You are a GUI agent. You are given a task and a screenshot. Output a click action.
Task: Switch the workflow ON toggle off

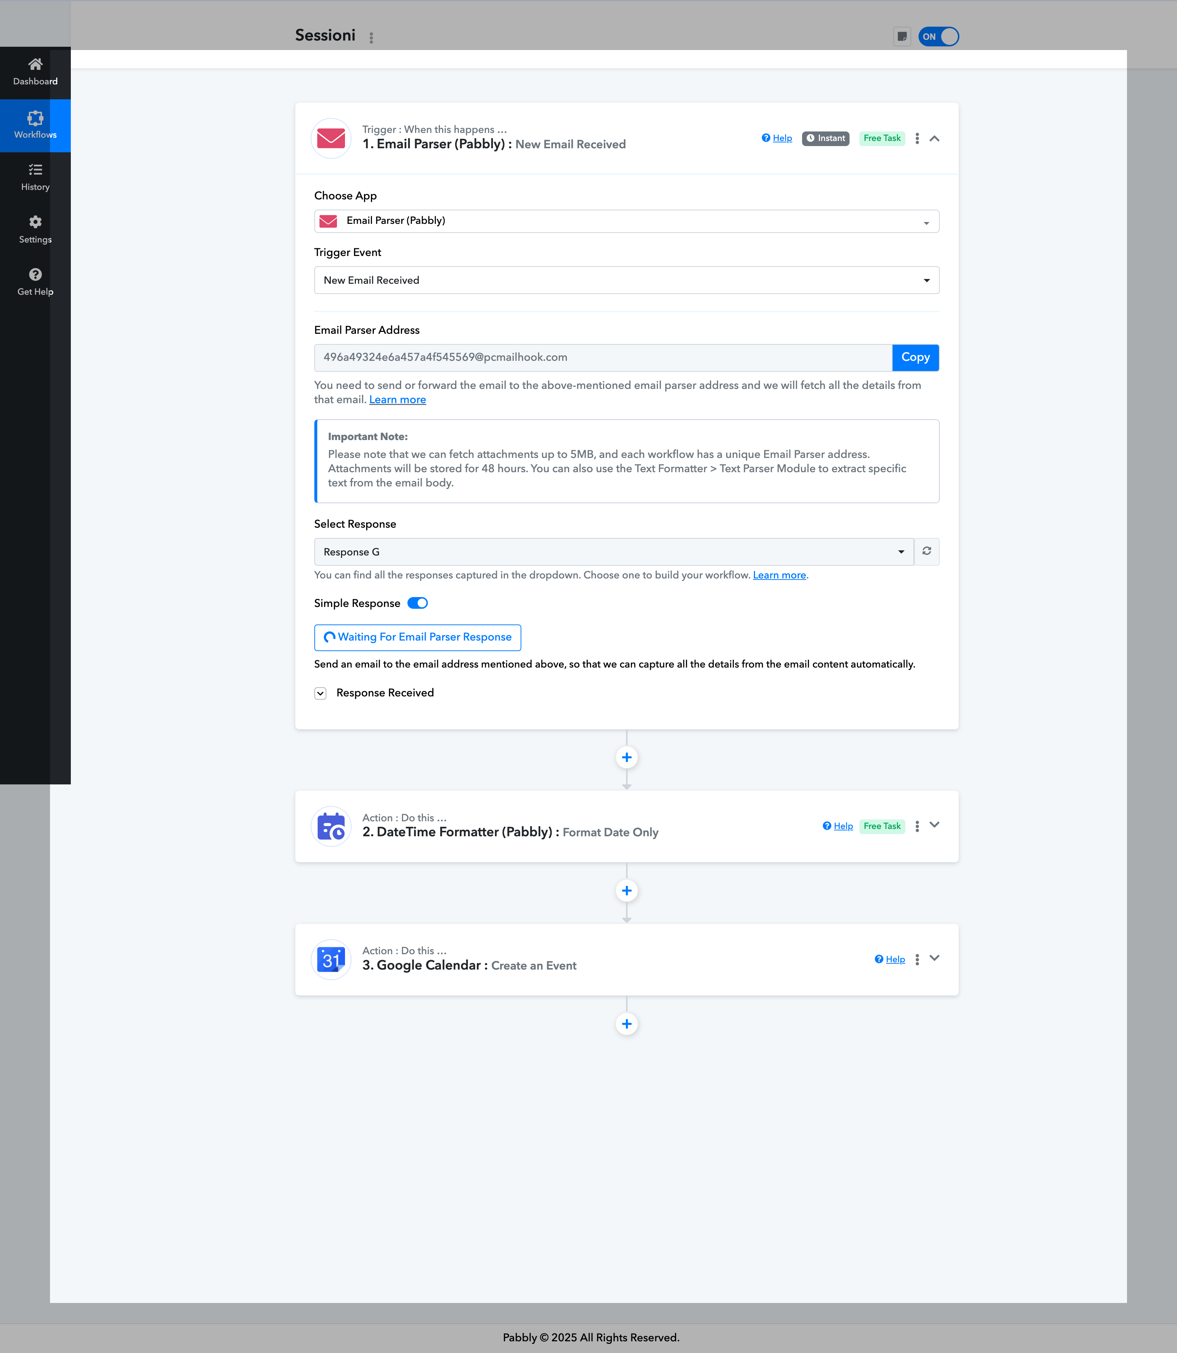[x=939, y=36]
